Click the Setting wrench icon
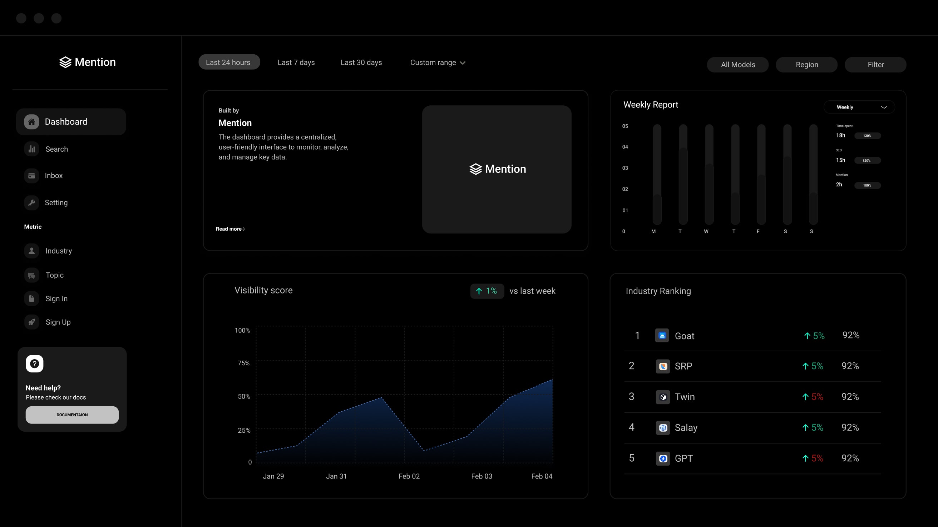This screenshot has height=527, width=938. click(32, 202)
